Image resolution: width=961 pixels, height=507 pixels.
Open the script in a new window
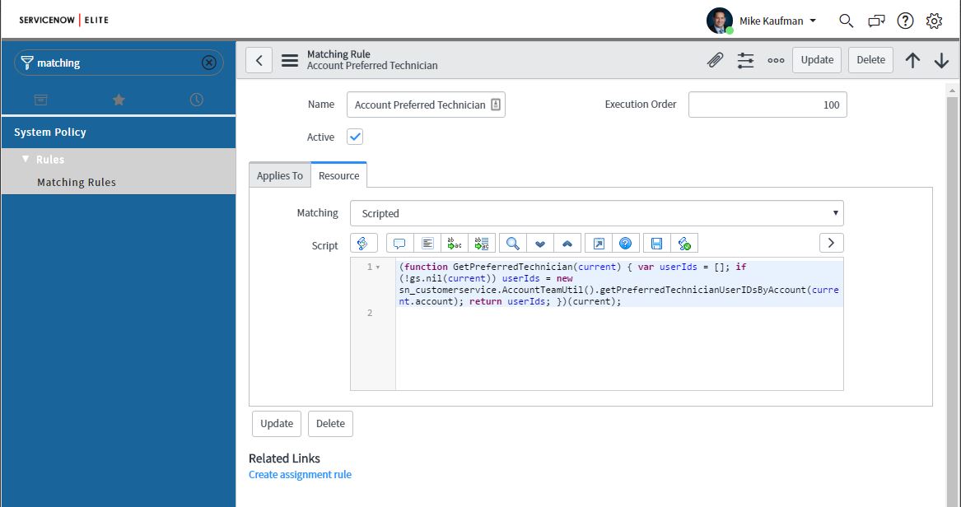596,242
